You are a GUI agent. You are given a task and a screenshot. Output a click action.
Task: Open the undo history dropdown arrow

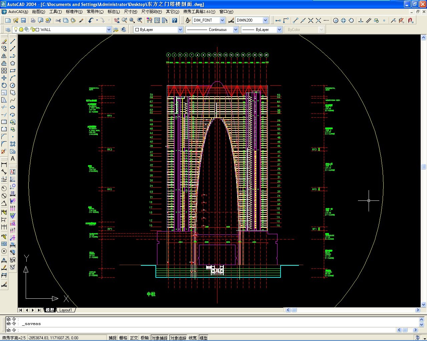[x=97, y=20]
